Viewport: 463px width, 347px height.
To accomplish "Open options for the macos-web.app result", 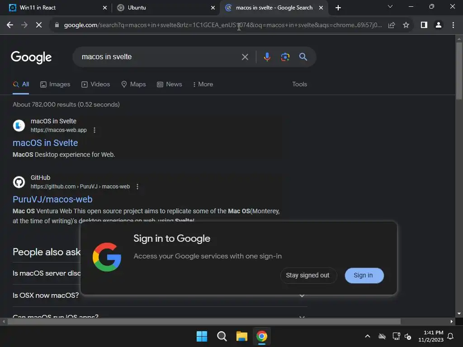I will [x=94, y=130].
